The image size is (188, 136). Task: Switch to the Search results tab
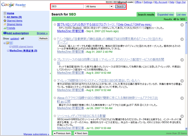tap(146, 15)
